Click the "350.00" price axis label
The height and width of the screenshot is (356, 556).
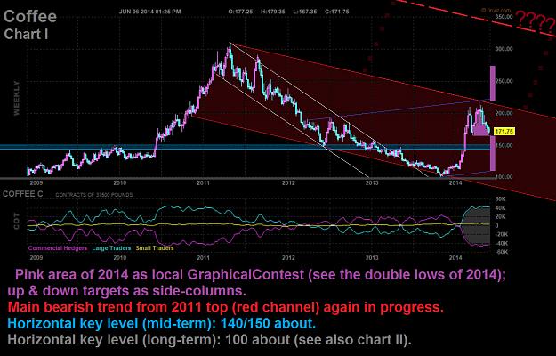click(504, 17)
